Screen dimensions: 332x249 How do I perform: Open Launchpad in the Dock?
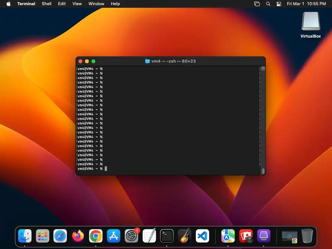pos(42,236)
